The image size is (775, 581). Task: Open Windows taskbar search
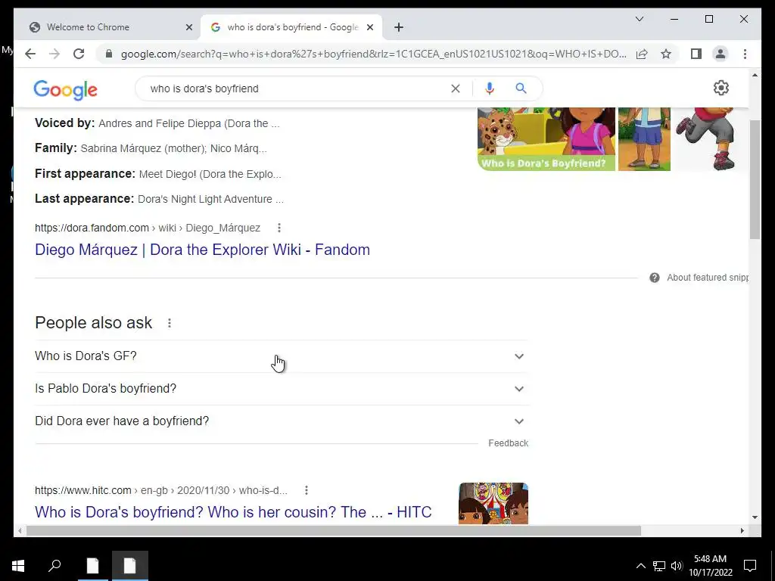[54, 565]
